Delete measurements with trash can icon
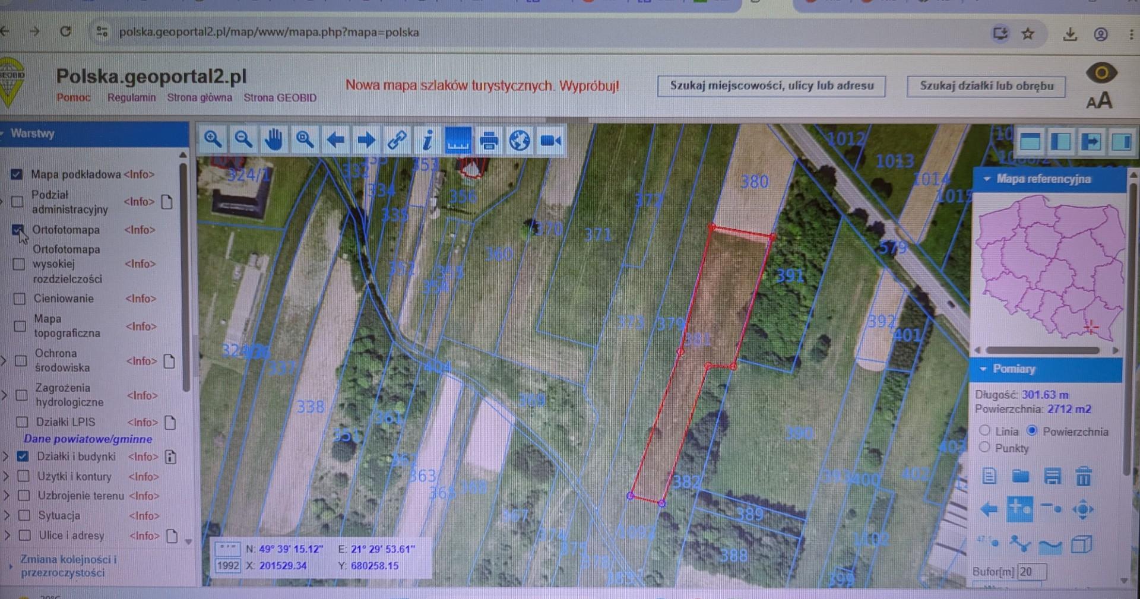Viewport: 1140px width, 599px height. (1083, 476)
